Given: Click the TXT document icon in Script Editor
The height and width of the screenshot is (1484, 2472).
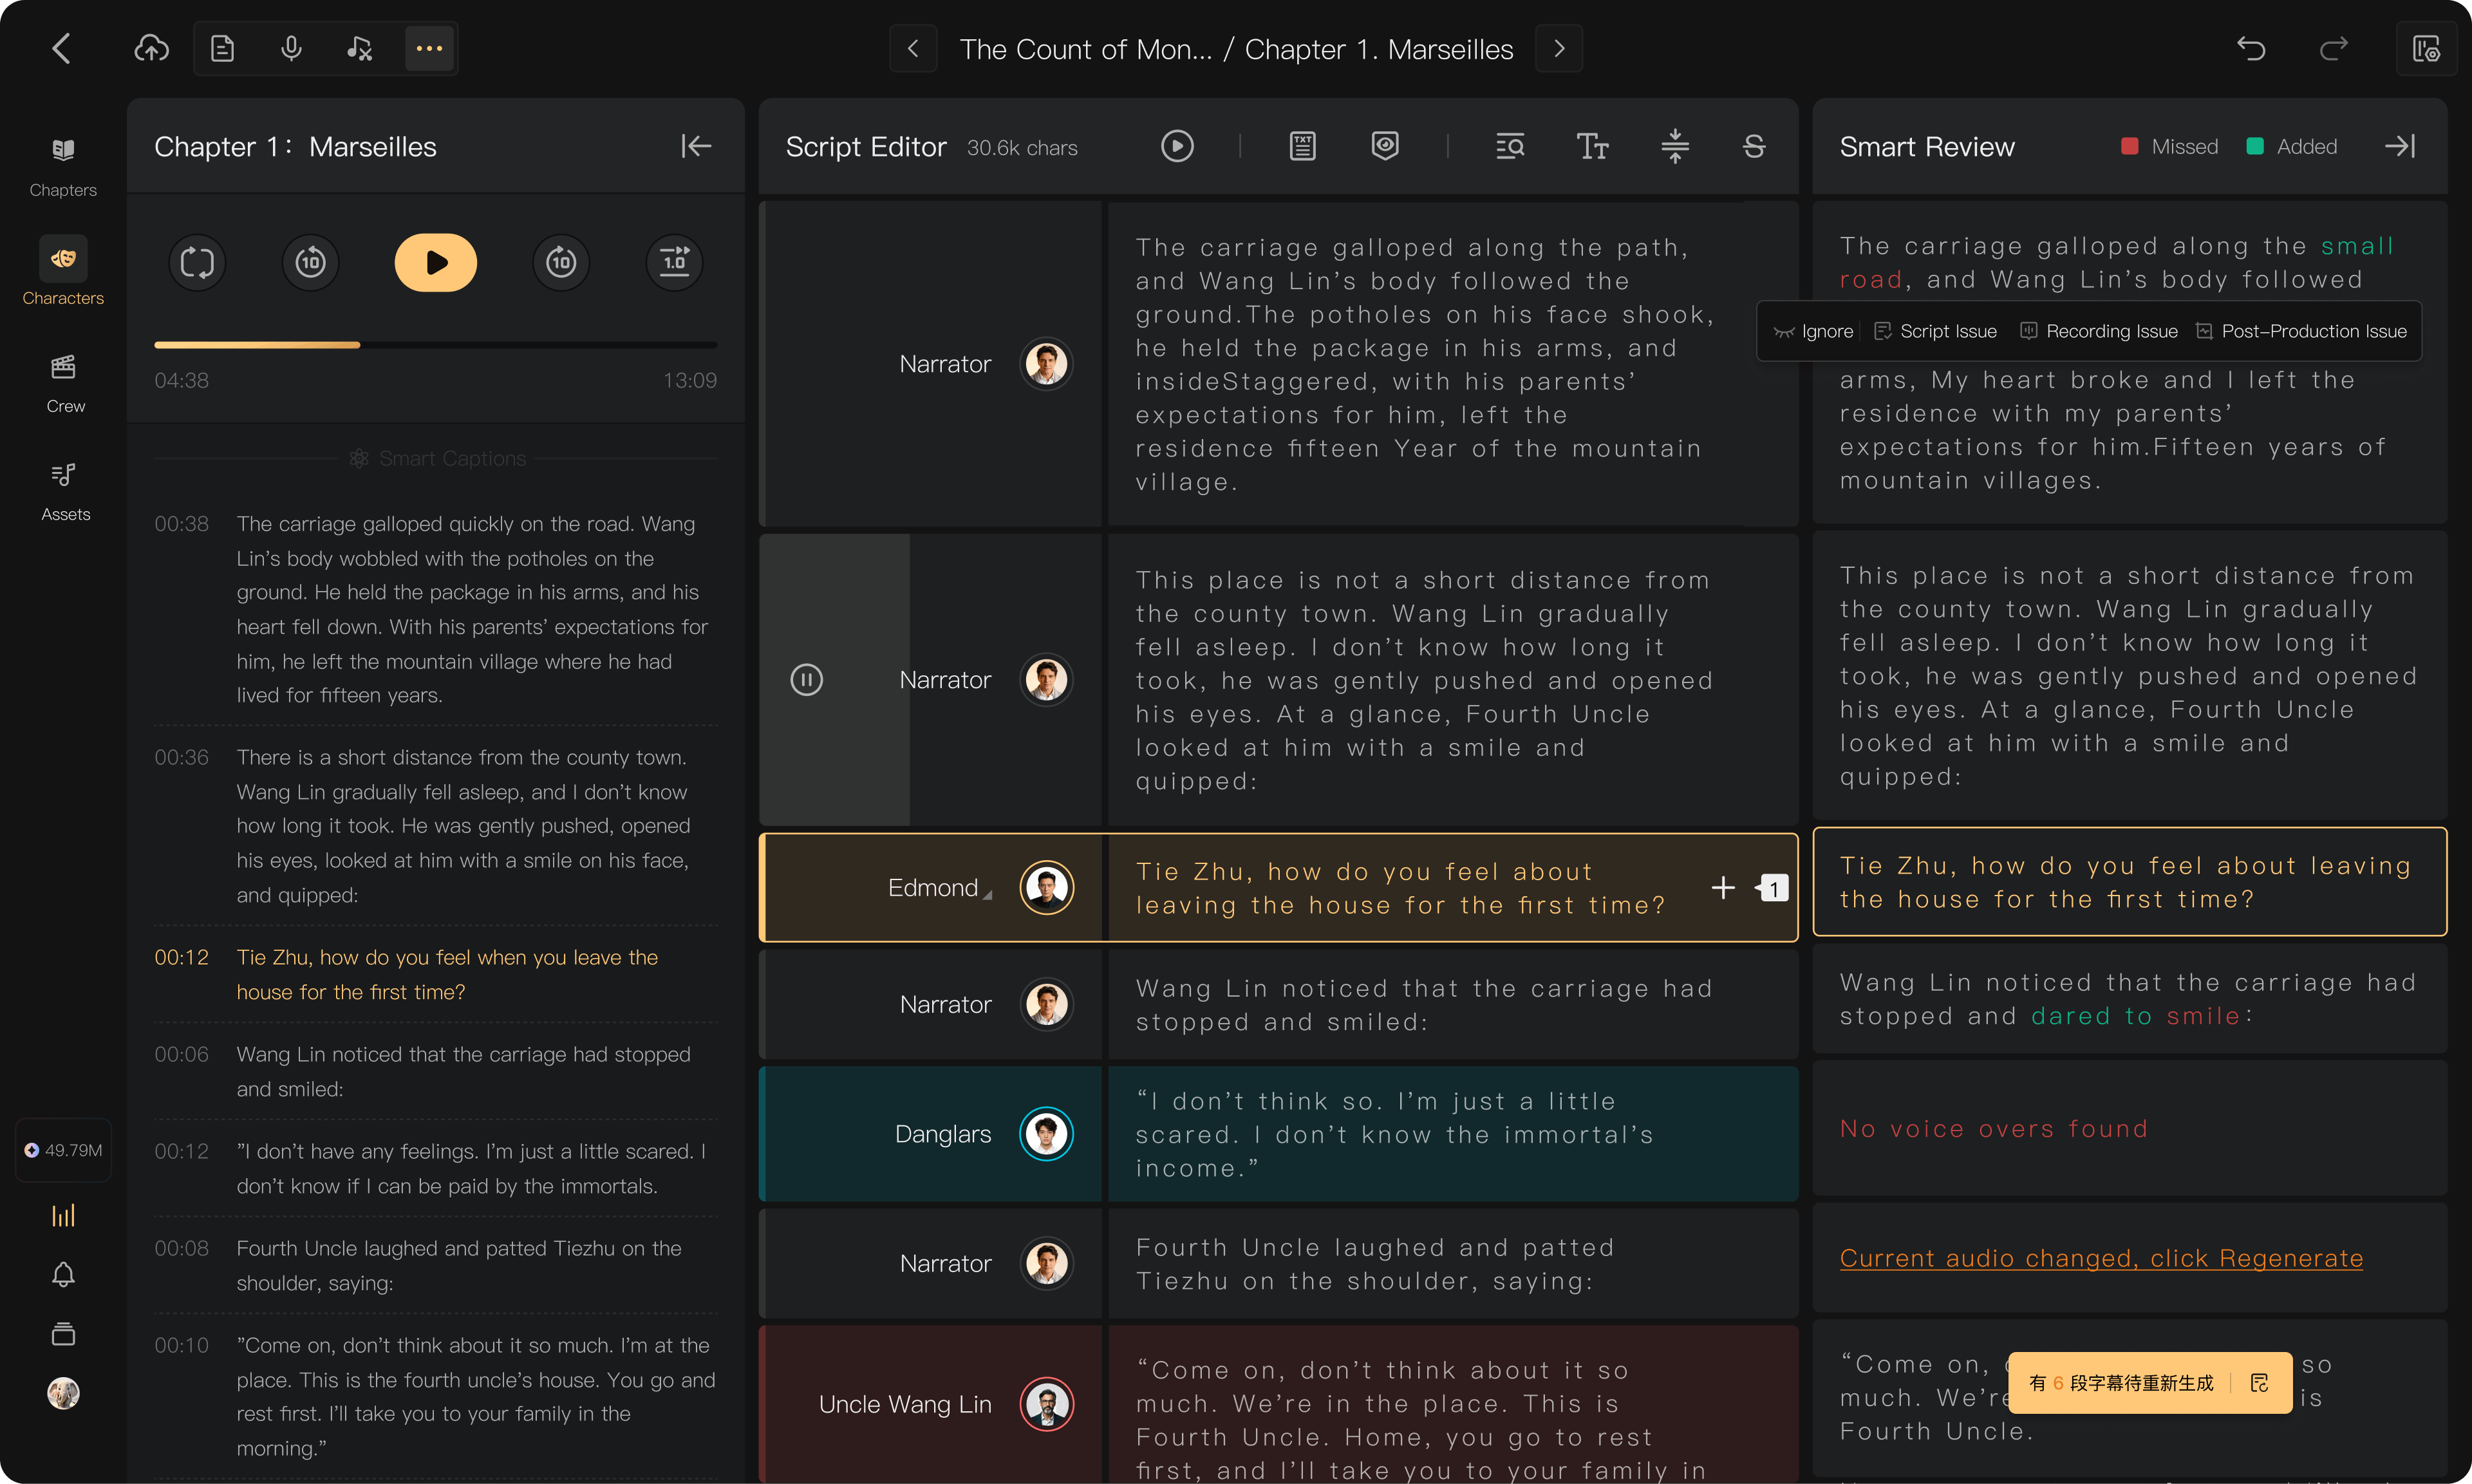Looking at the screenshot, I should pos(1302,146).
